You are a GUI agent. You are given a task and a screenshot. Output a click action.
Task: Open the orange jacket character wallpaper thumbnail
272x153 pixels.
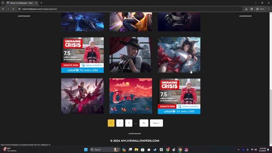(x=130, y=22)
